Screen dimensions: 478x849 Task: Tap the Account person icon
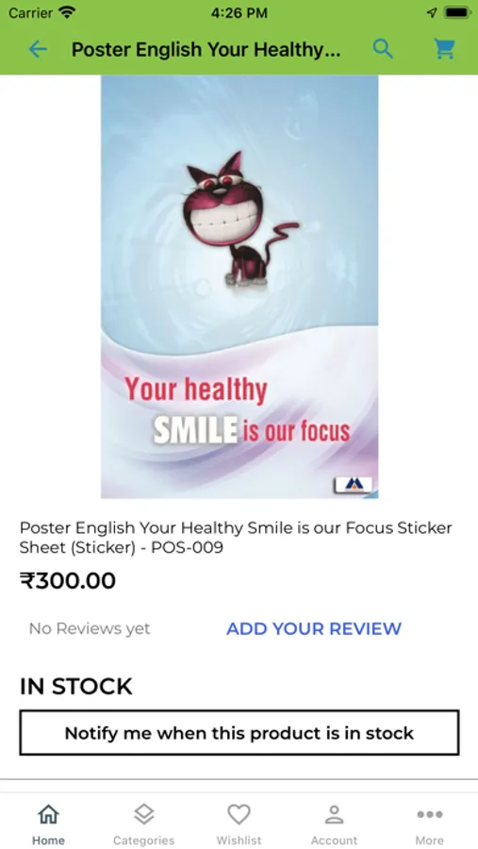[x=334, y=814]
